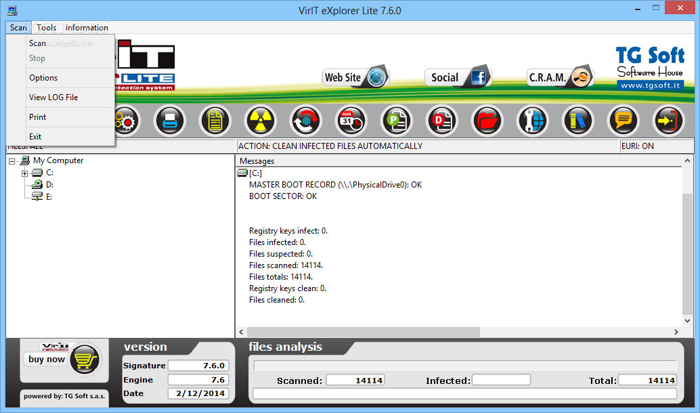This screenshot has height=413, width=700.
Task: Click the [C:] entry in Messages
Action: pyautogui.click(x=255, y=173)
